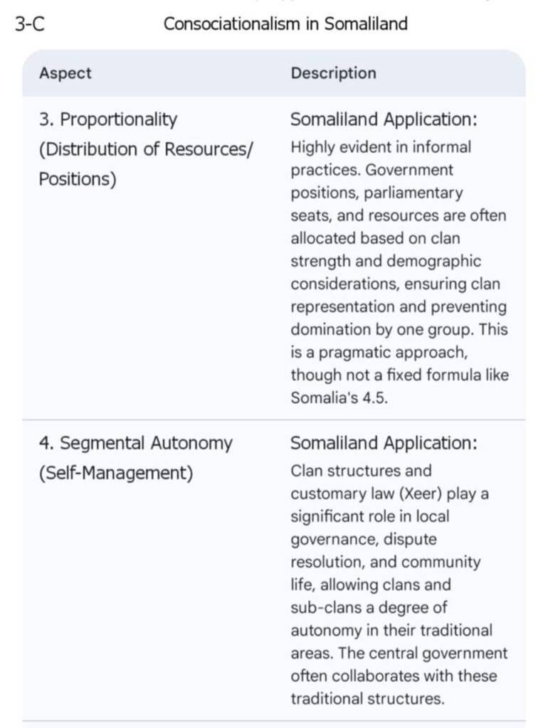Click the "3-C" section label

click(30, 23)
